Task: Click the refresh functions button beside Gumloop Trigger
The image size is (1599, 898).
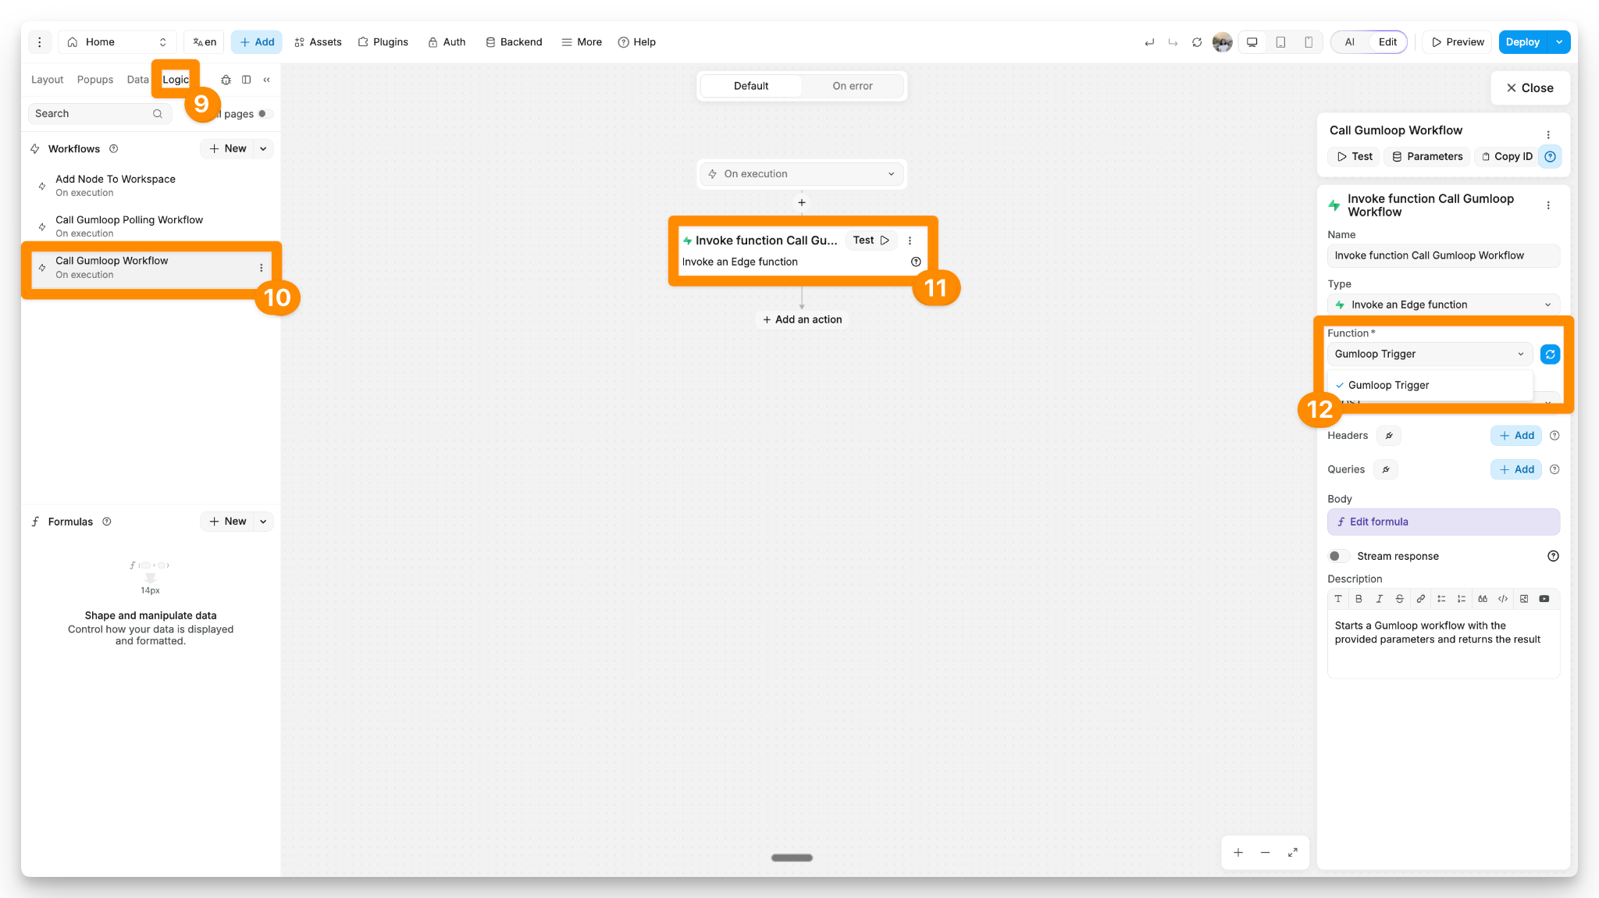Action: (1550, 355)
